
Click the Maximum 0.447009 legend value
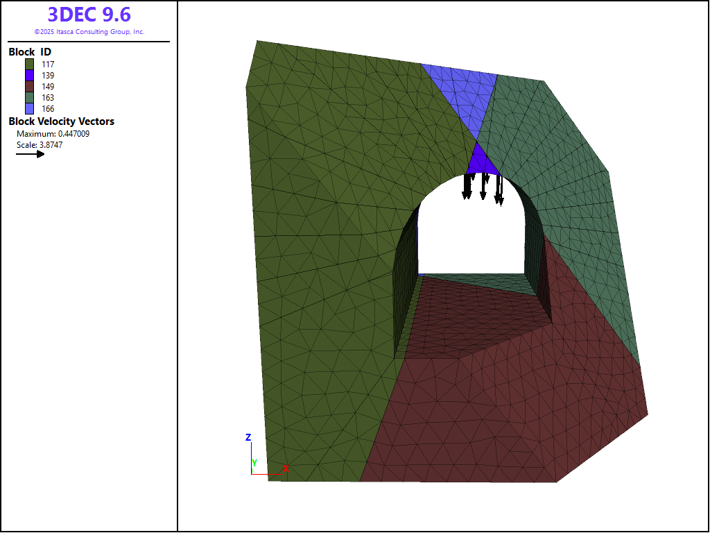tap(53, 134)
